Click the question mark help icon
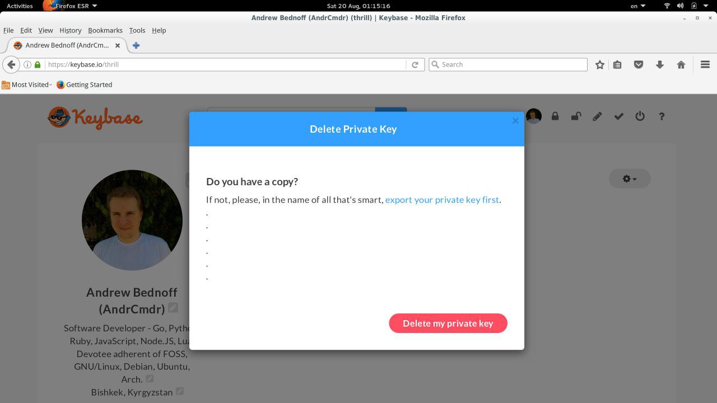 662,116
